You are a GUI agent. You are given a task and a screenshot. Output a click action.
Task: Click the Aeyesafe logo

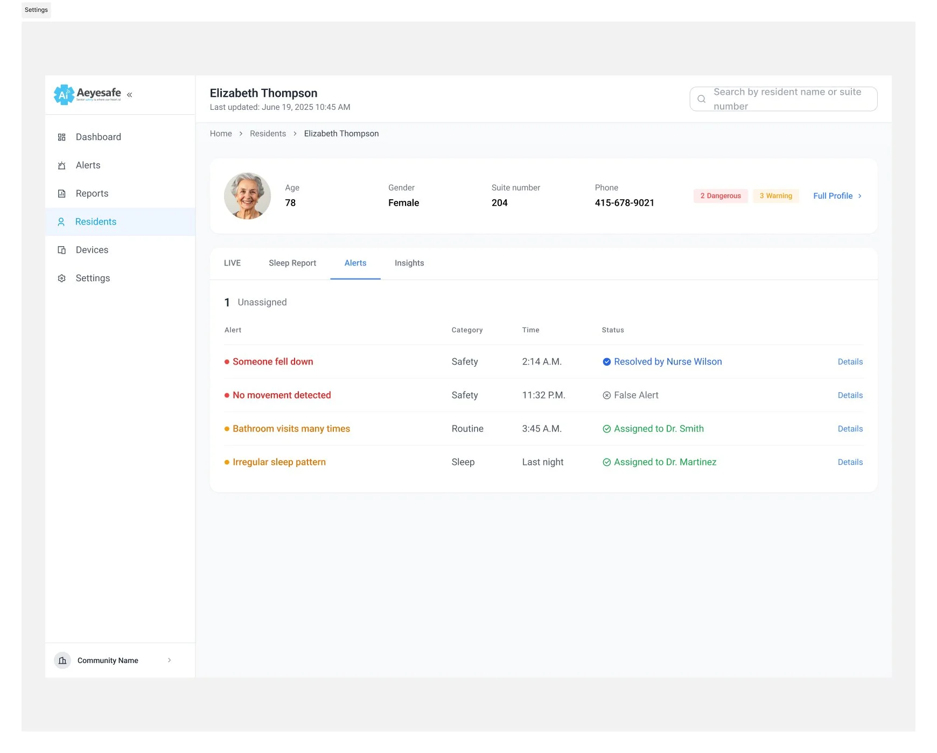click(87, 94)
